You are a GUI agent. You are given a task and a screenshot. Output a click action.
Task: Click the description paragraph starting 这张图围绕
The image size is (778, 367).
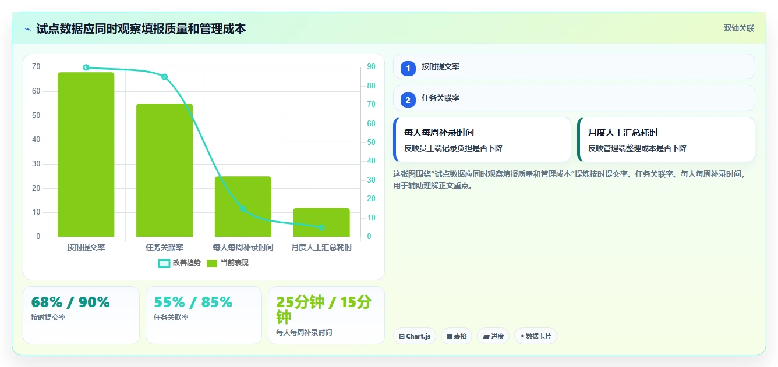click(x=570, y=180)
